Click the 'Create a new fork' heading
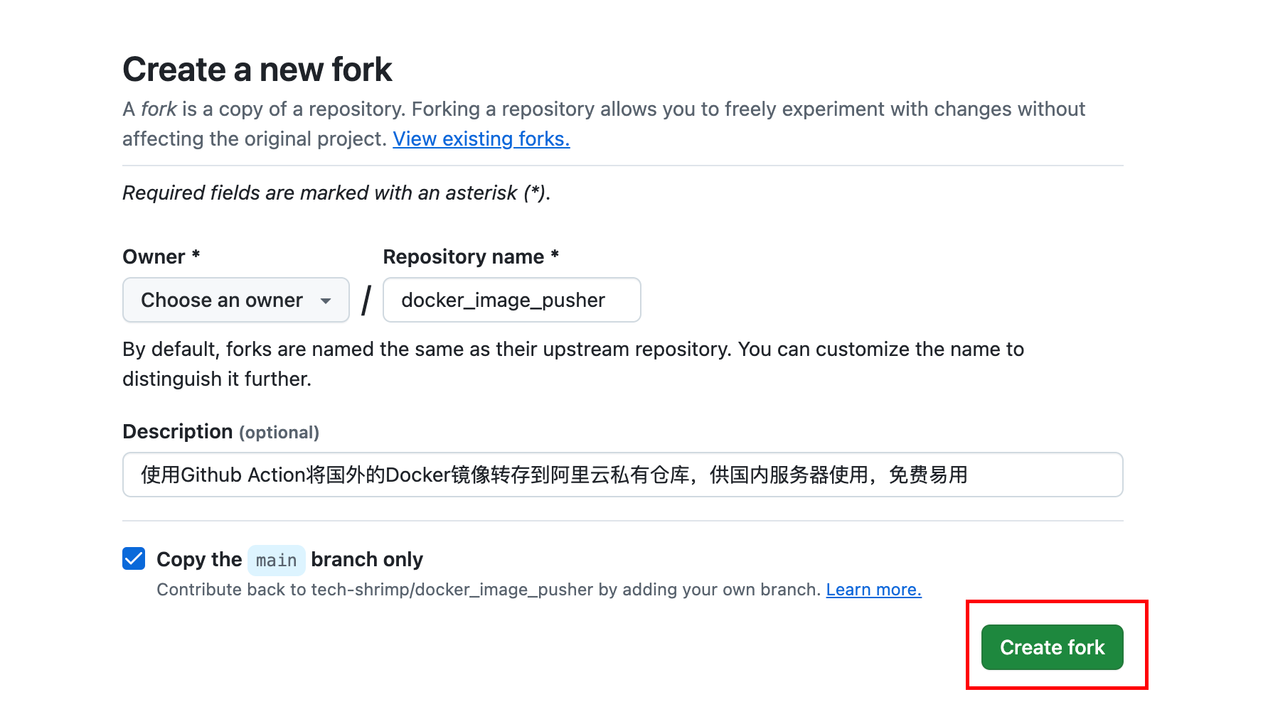The height and width of the screenshot is (719, 1273). tap(257, 70)
